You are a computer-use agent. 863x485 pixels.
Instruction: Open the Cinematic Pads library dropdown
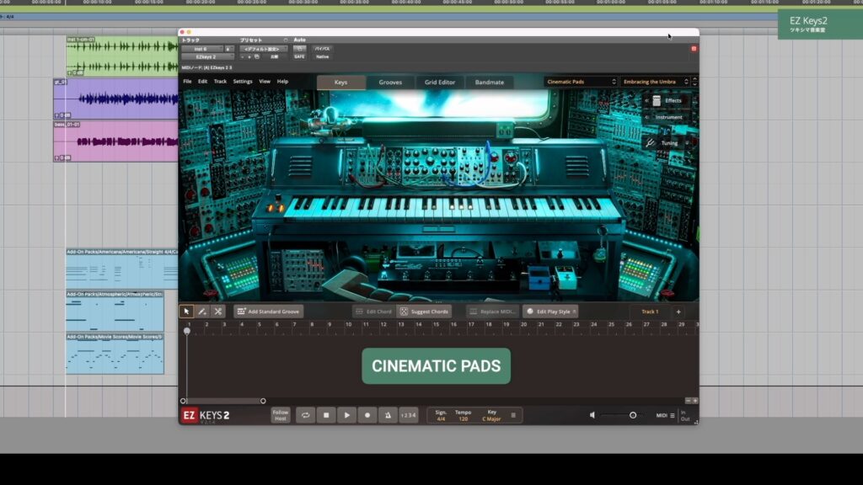580,82
